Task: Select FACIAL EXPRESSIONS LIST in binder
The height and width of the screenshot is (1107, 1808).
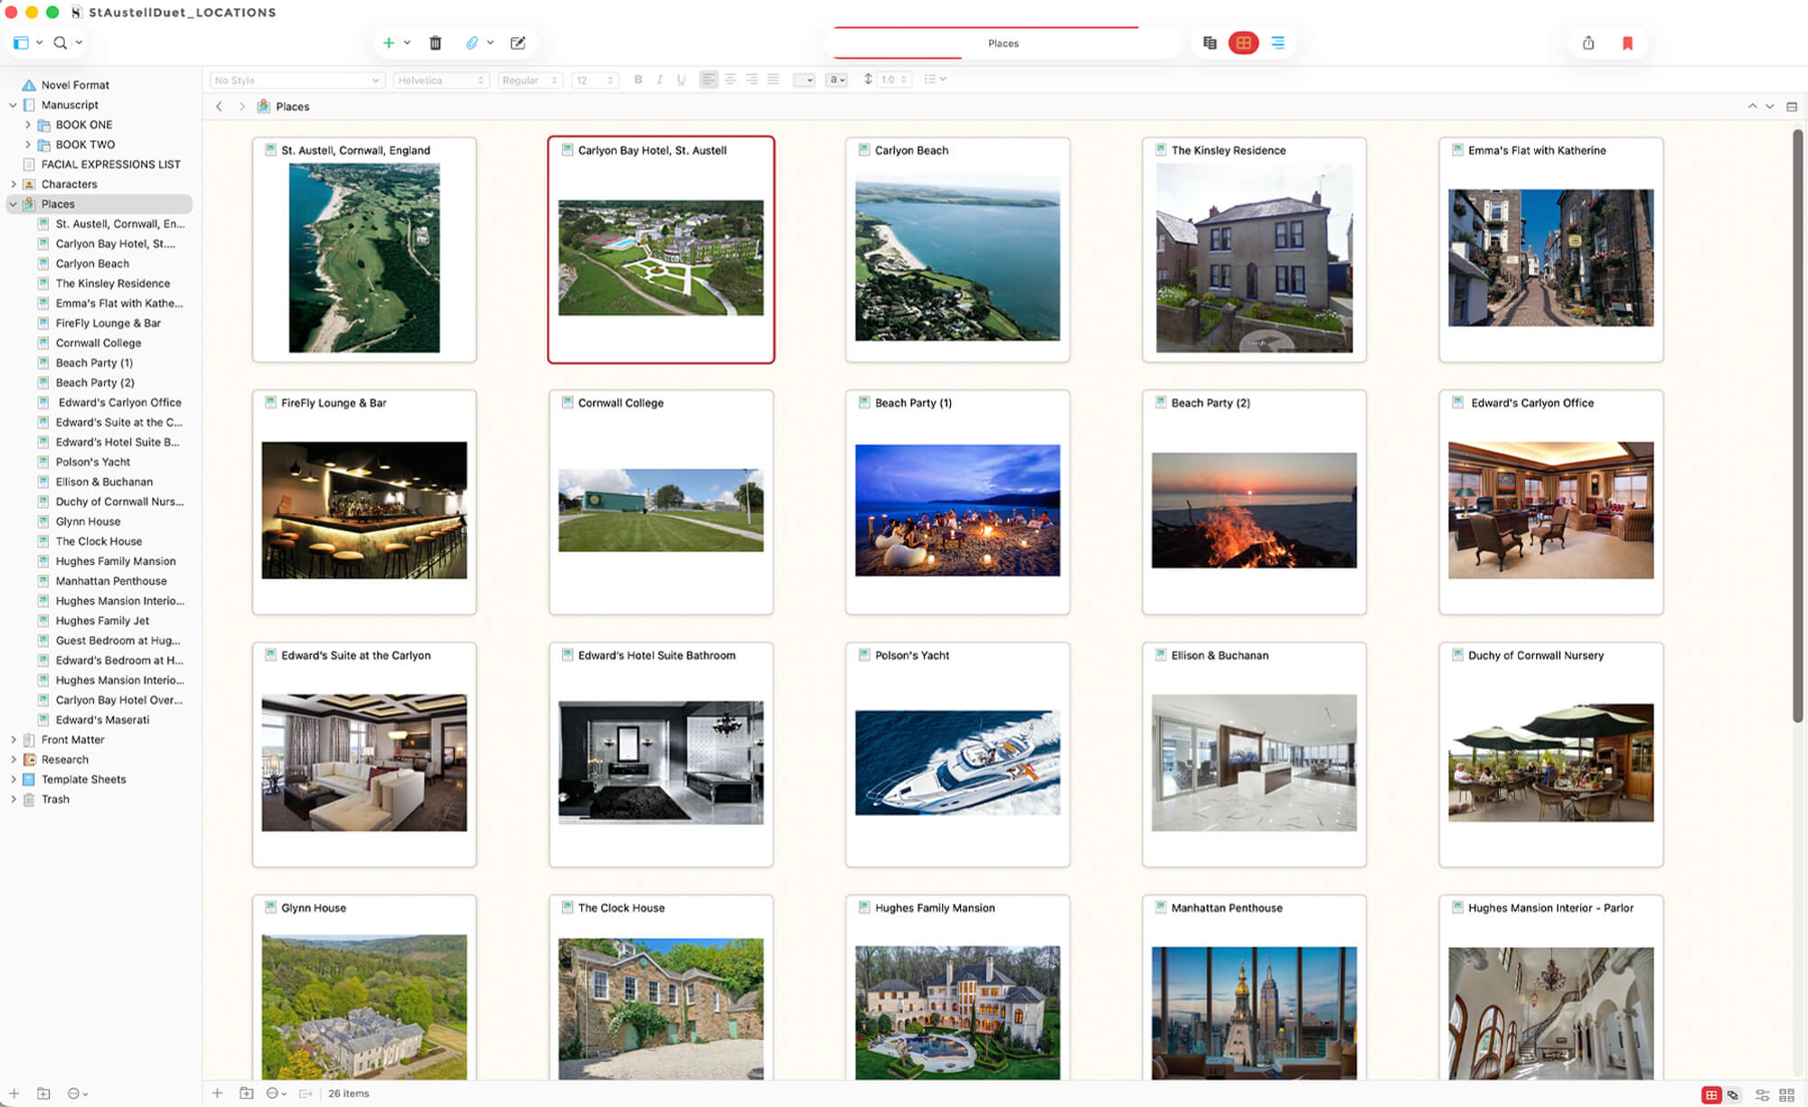Action: (x=110, y=164)
